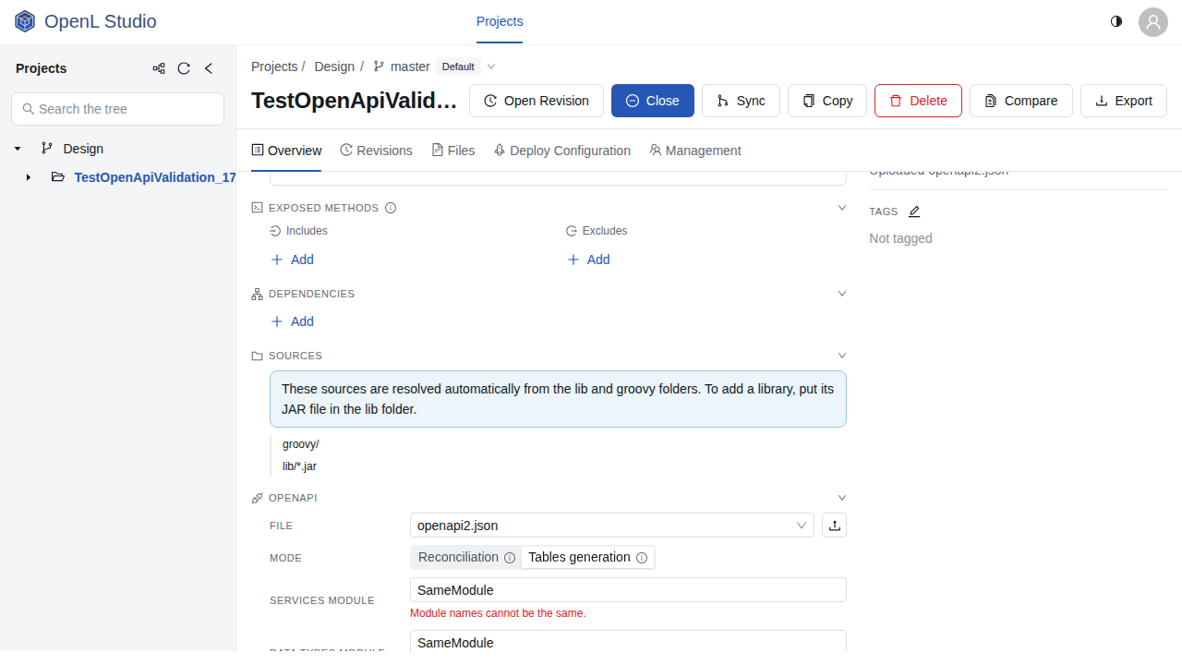This screenshot has width=1182, height=665.
Task: Switch to the Revisions tab
Action: coord(376,151)
